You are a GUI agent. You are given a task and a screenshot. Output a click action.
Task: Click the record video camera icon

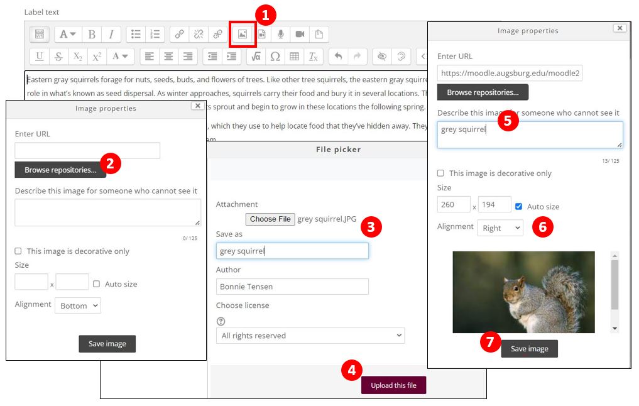click(300, 34)
